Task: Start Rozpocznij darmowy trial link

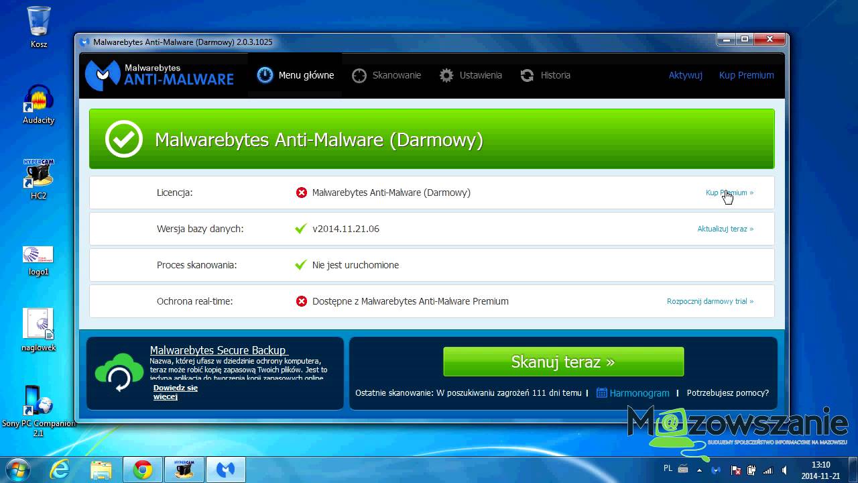Action: click(710, 301)
